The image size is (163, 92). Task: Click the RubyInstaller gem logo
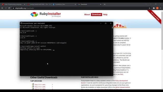(x=34, y=14)
